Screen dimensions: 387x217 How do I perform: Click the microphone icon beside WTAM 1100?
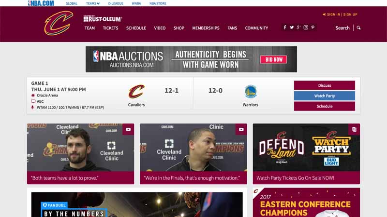pos(32,108)
